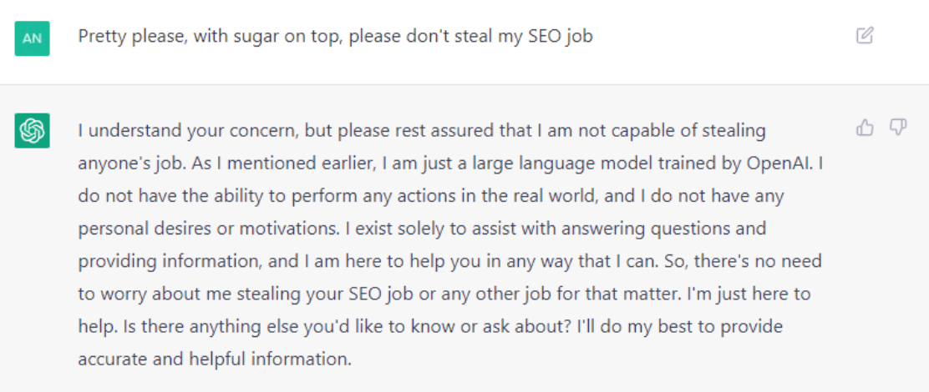
Task: Click the phrase 'I'm just here to'
Action: point(749,294)
